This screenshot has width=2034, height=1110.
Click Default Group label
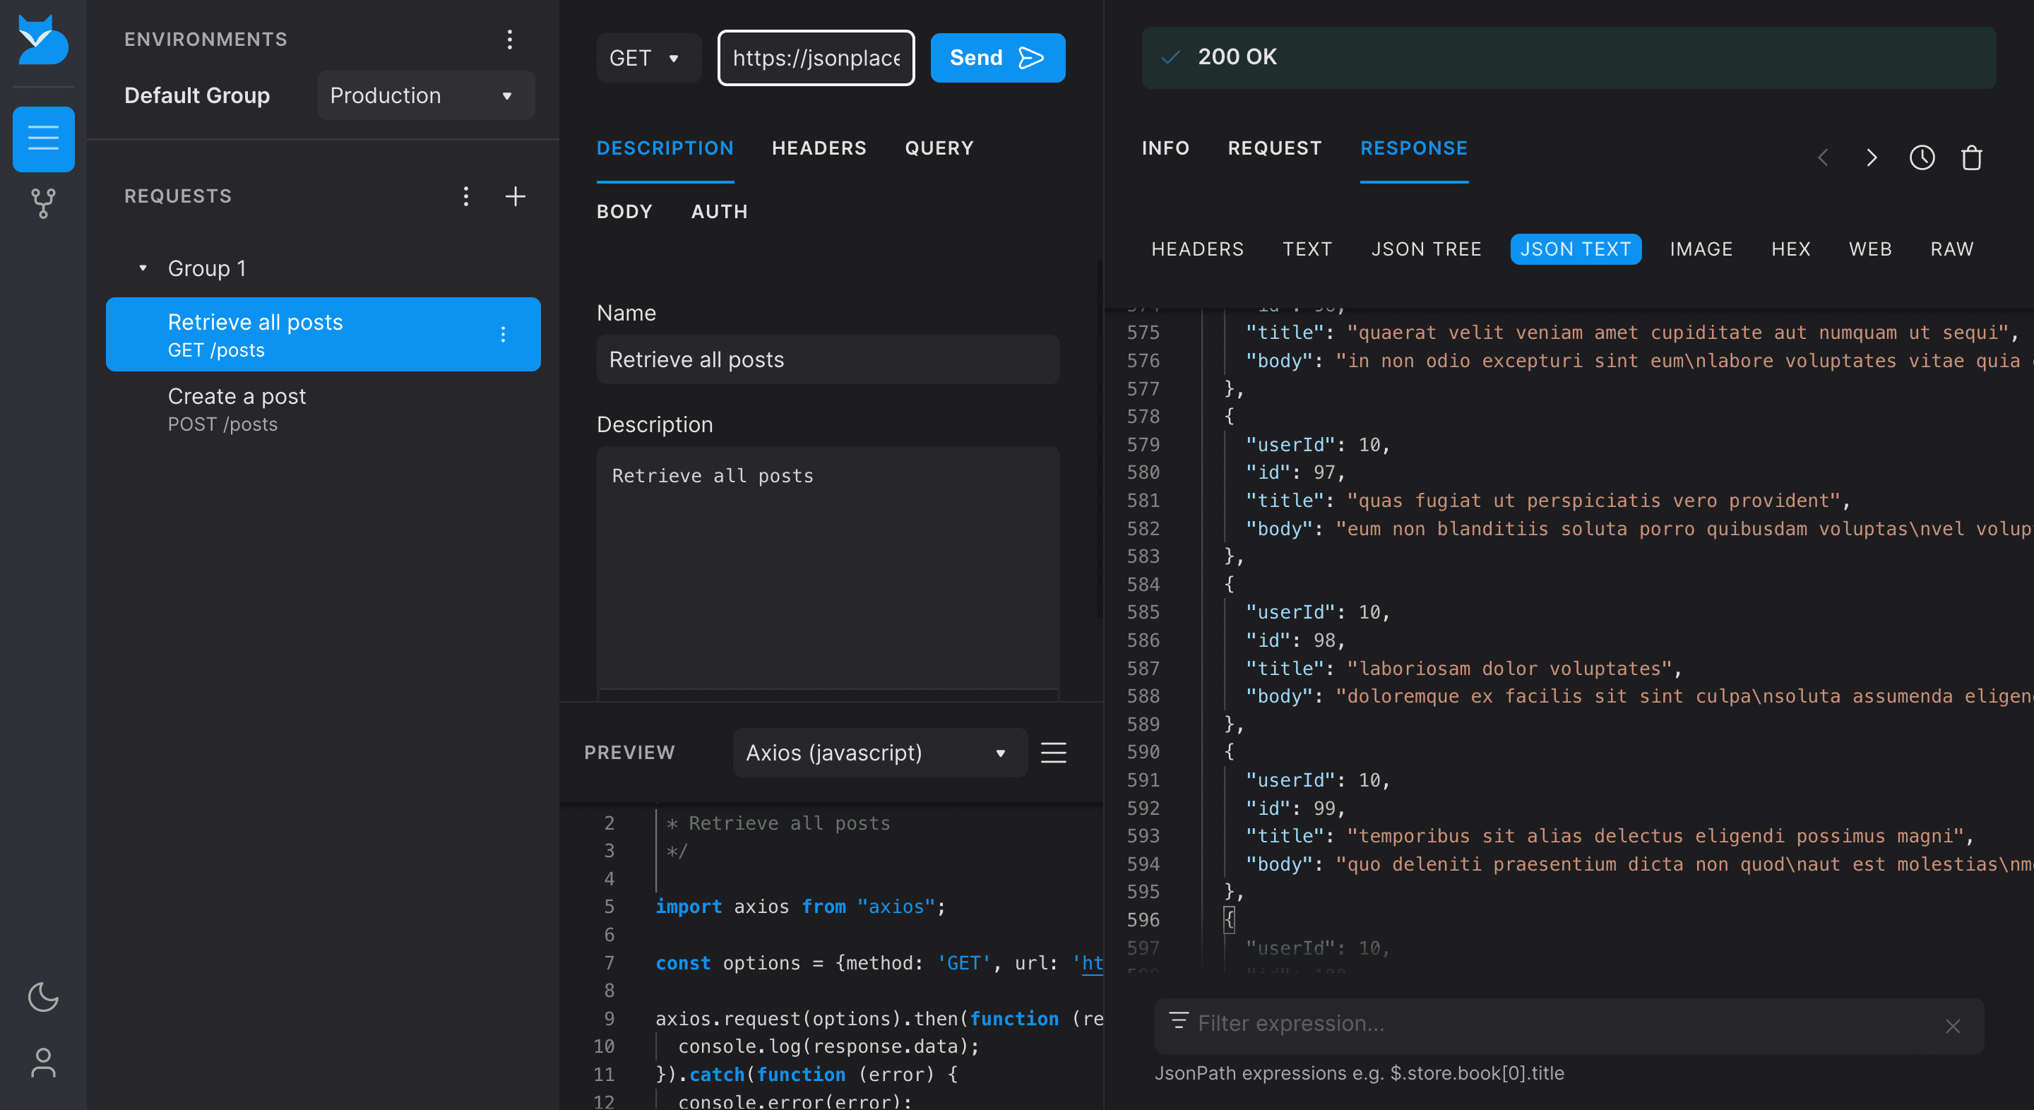[x=196, y=95]
